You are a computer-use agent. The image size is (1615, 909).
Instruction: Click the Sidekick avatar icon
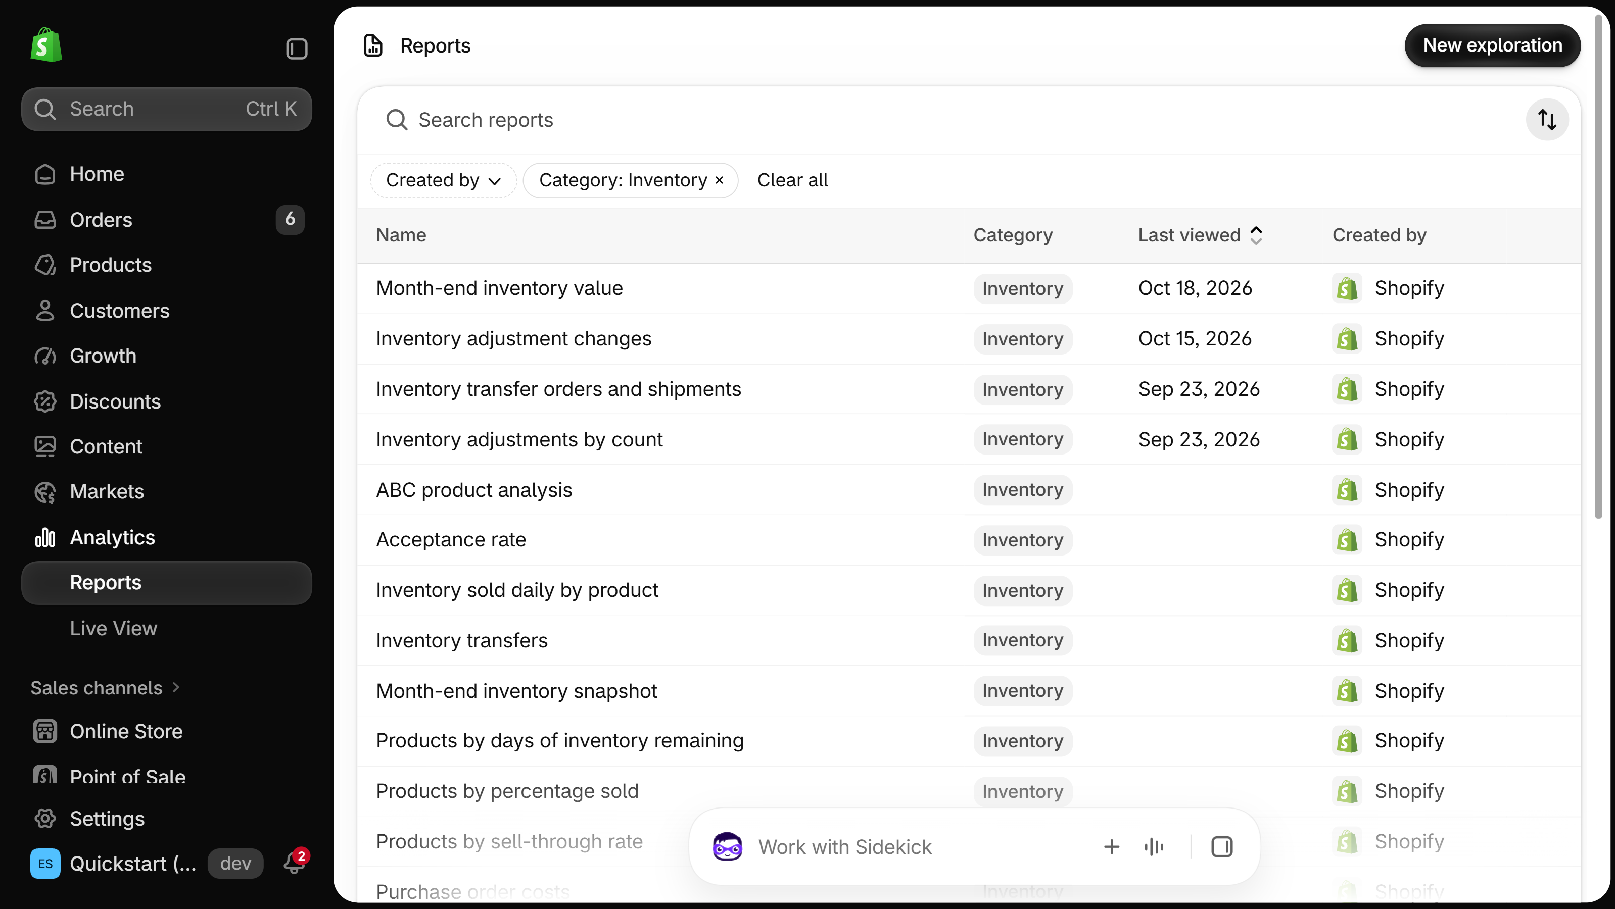727,847
